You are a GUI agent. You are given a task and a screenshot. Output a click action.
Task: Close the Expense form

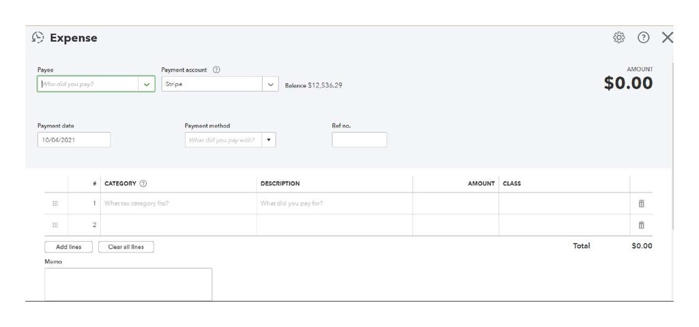coord(667,38)
